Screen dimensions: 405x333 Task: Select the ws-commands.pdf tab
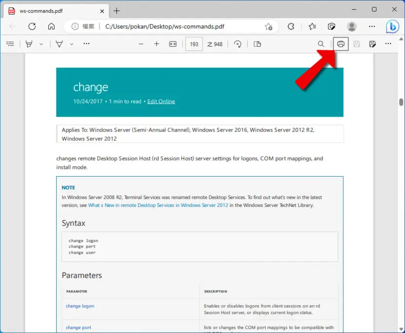click(56, 11)
